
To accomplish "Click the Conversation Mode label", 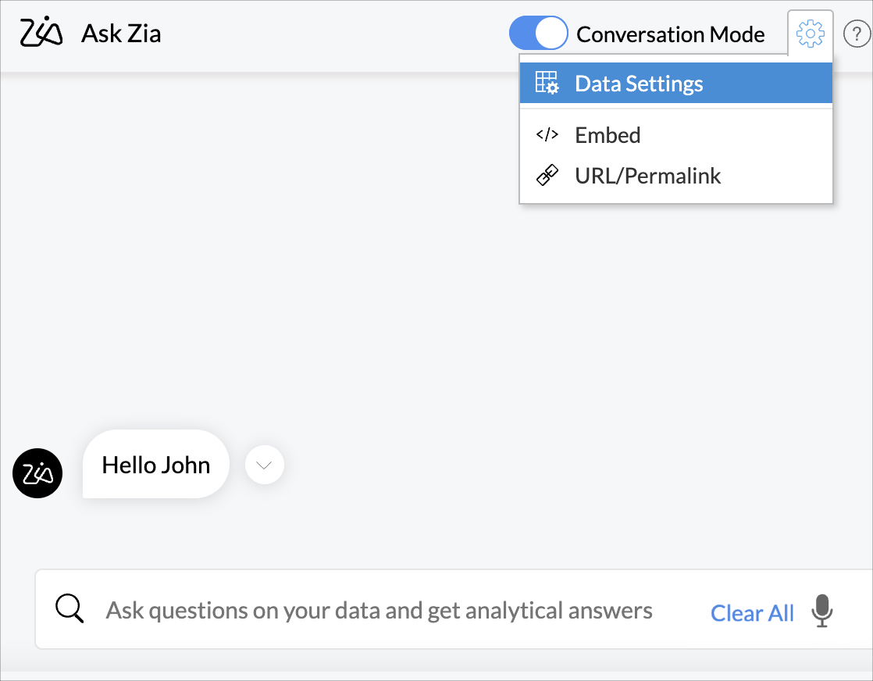I will click(x=670, y=34).
